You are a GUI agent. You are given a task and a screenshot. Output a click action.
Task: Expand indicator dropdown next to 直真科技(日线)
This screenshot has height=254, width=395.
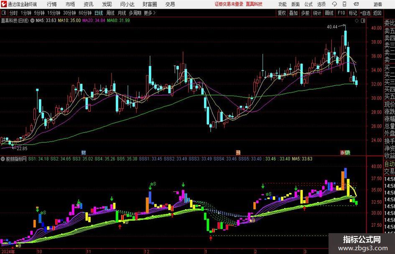pyautogui.click(x=32, y=20)
